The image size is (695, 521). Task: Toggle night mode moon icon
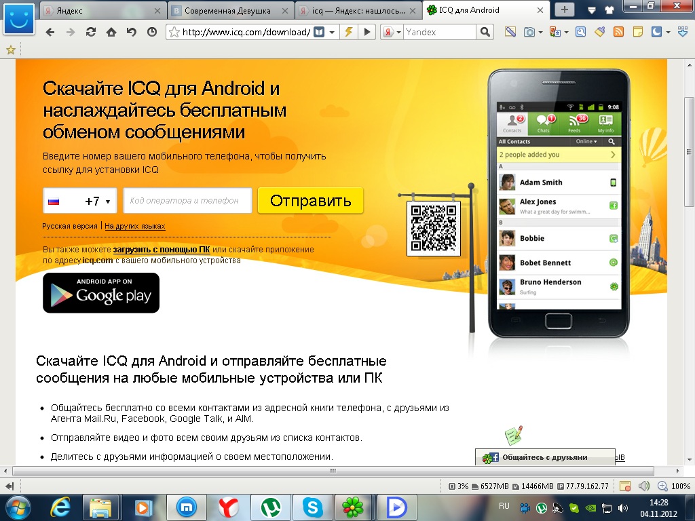pyautogui.click(x=656, y=32)
